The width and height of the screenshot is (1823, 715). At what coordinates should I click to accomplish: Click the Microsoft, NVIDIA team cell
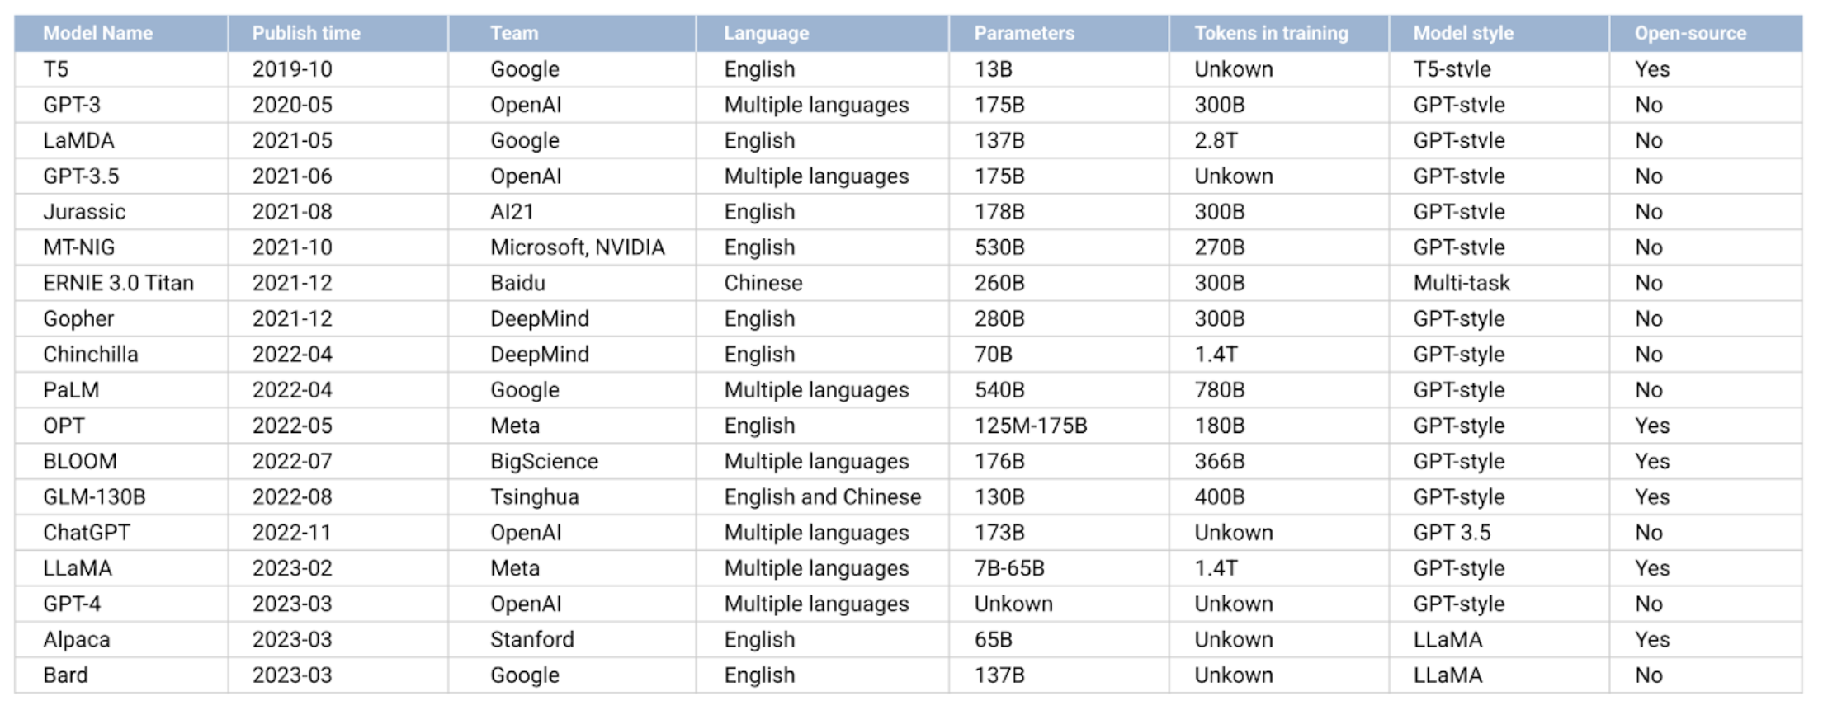point(572,247)
